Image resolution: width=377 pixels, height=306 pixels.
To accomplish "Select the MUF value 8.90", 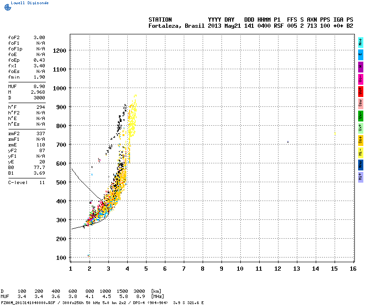I will (39, 87).
